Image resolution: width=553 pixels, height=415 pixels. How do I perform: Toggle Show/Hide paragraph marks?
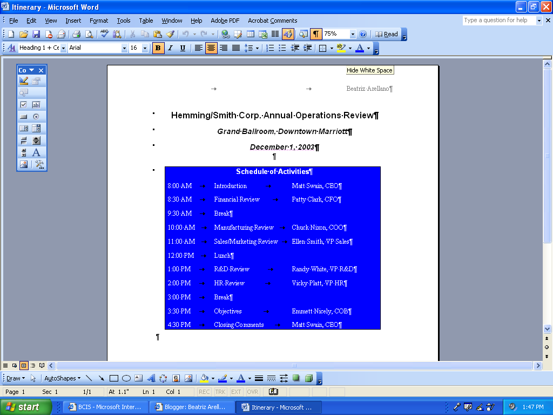(315, 34)
